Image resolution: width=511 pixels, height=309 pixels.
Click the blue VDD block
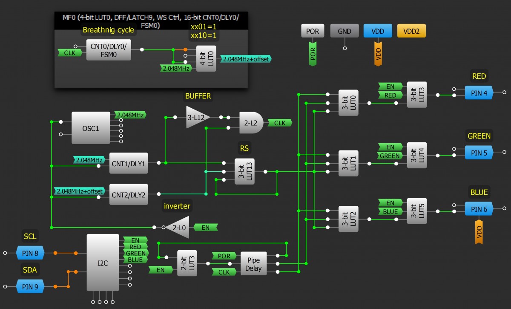[x=378, y=31]
